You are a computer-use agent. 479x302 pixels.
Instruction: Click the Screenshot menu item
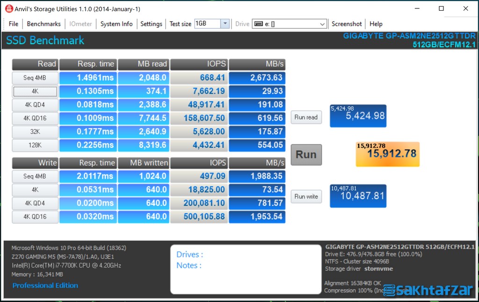pos(347,24)
